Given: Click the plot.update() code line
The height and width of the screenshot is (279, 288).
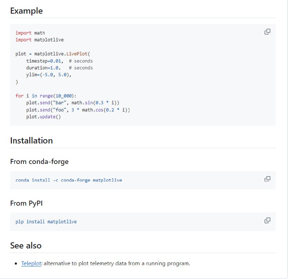Looking at the screenshot, I should click(x=44, y=117).
